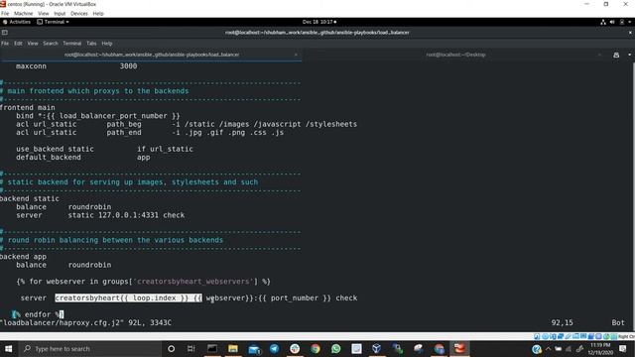
Task: Click the help icon in system tray
Action: (537, 349)
